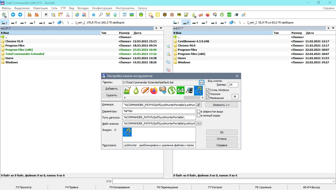Screen dimensions: 336x190
Task: Click the blue info toolbar icon
Action: (94, 15)
